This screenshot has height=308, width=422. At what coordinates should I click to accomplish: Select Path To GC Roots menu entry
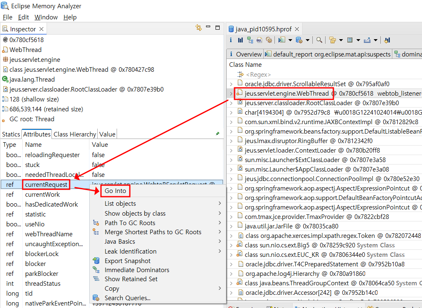(130, 223)
